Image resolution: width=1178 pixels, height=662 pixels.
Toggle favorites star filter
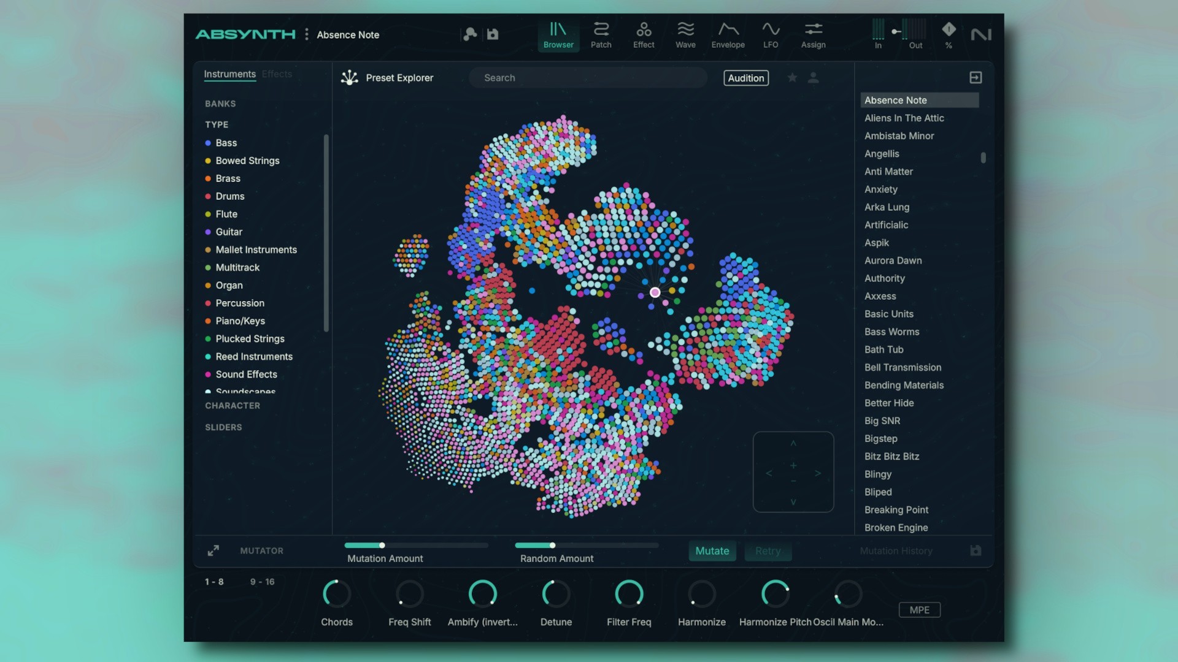(793, 78)
